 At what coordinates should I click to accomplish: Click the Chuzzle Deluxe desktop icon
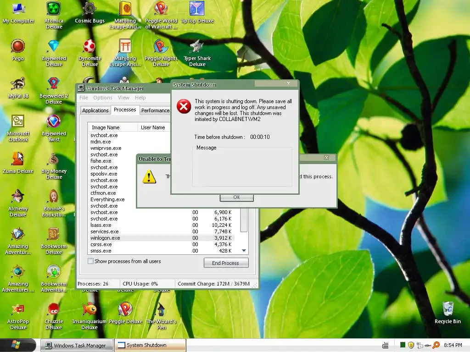pyautogui.click(x=54, y=316)
